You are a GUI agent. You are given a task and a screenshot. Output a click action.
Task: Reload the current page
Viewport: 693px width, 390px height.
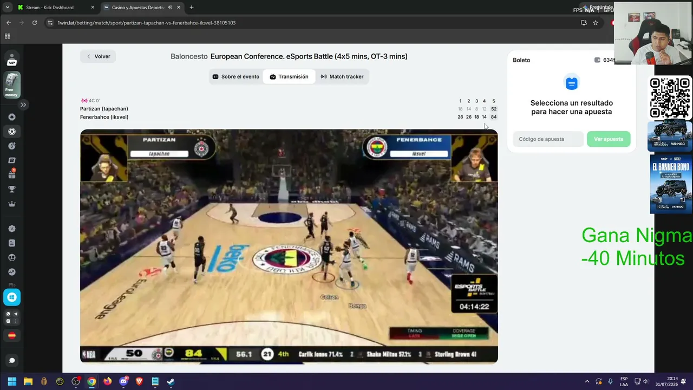click(x=35, y=23)
